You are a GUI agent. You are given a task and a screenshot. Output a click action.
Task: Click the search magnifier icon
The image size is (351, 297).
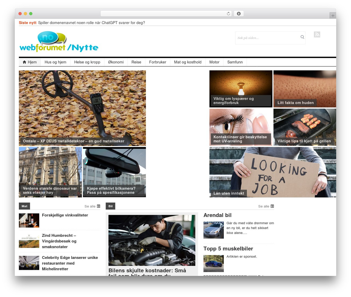coord(302,37)
